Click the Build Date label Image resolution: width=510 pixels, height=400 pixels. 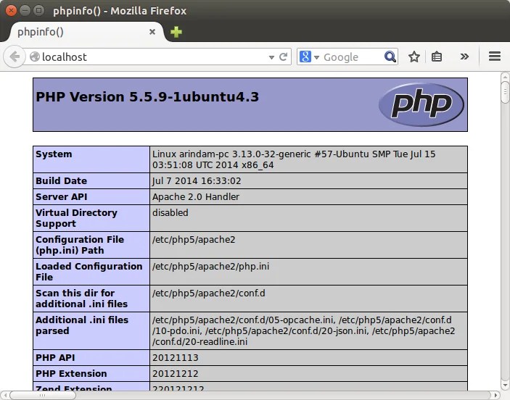(61, 181)
